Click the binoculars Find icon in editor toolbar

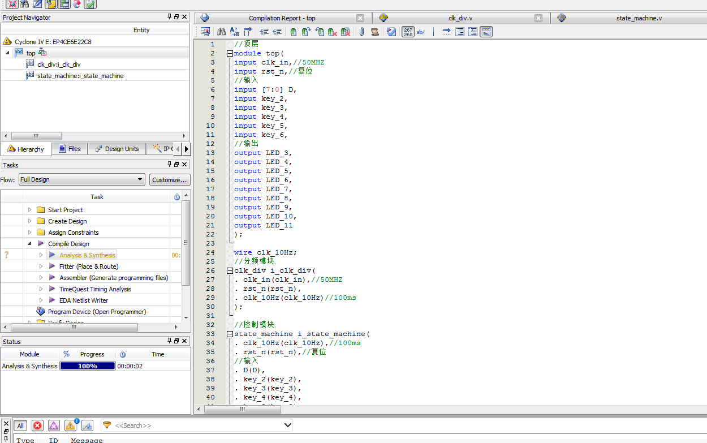coord(221,32)
